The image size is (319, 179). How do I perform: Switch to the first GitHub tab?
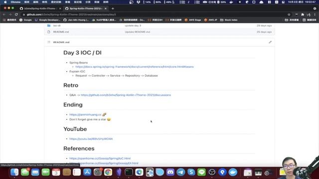[x=40, y=8]
